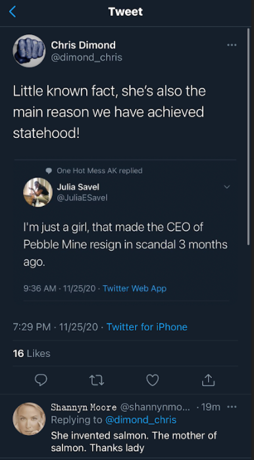Expand Julia Savel quoted tweet chevron
The height and width of the screenshot is (460, 254).
point(227,187)
